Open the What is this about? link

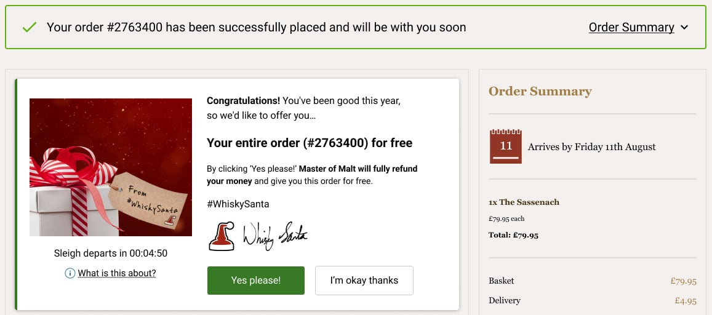[117, 273]
